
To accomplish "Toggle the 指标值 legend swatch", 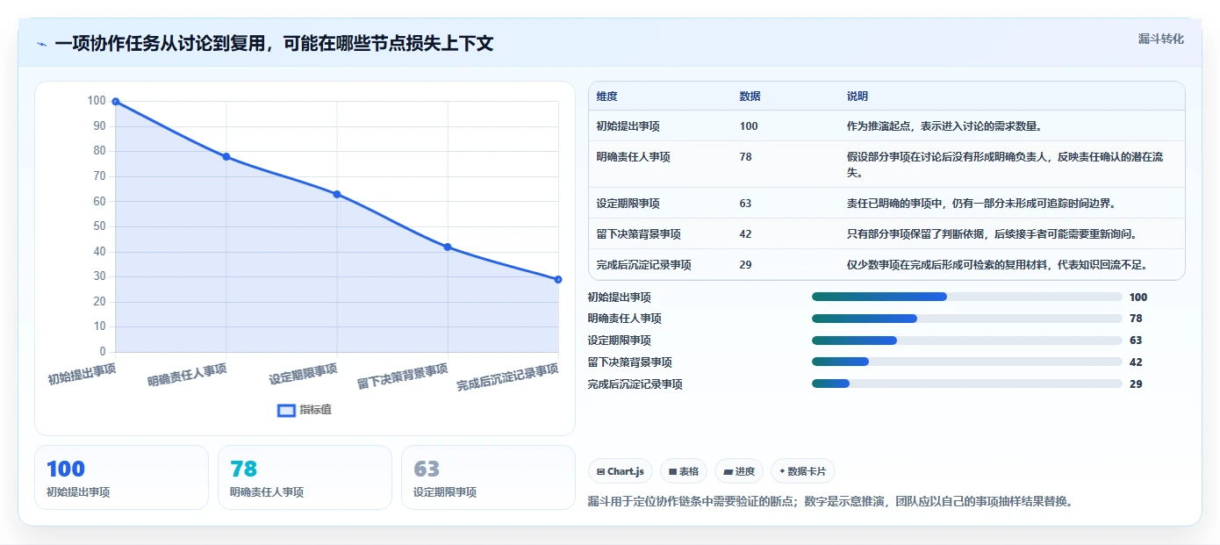I will 286,410.
